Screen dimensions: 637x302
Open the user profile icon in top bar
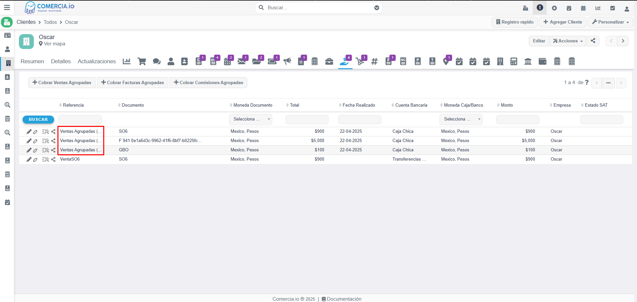[627, 8]
